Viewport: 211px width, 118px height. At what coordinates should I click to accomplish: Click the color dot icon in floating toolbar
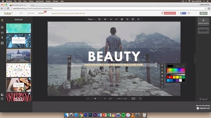coord(162,66)
